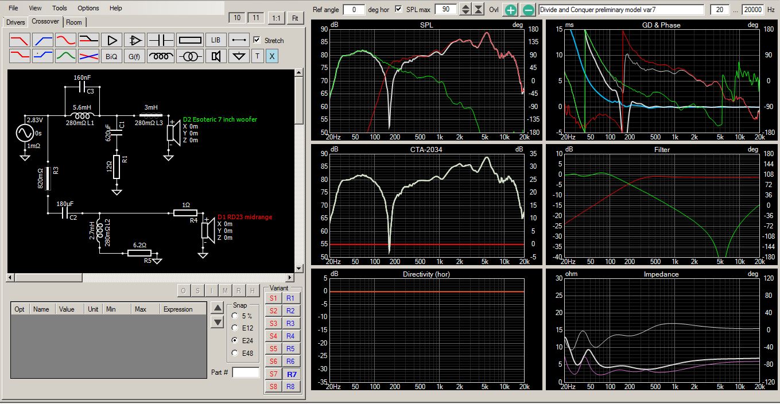The width and height of the screenshot is (780, 404).
Task: Move parameter up with the up-arrow button
Action: point(217,307)
